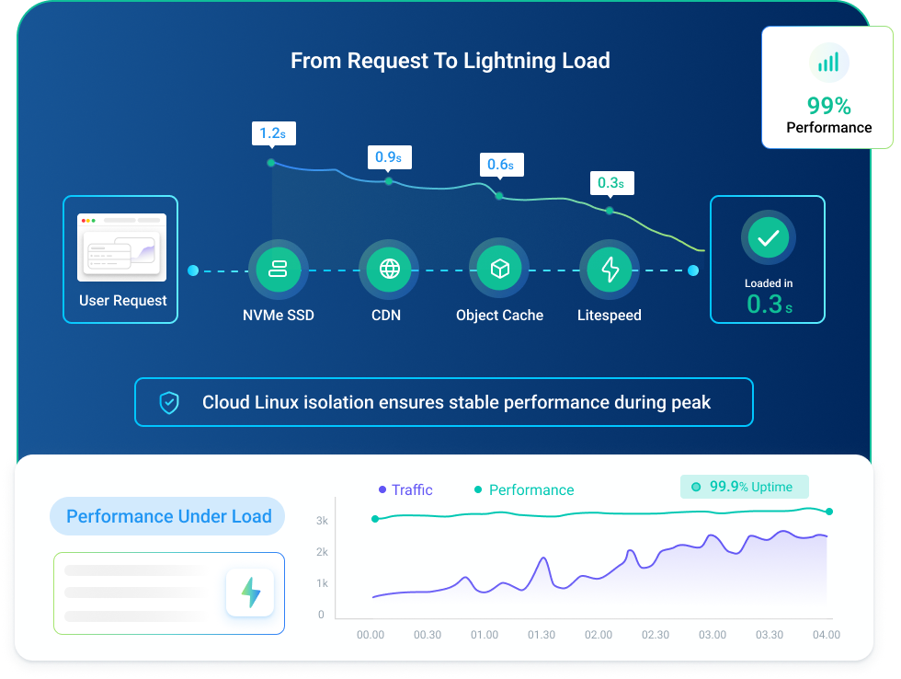Screen dimensions: 901x679
Task: Click the CDN globe icon
Action: [x=389, y=269]
